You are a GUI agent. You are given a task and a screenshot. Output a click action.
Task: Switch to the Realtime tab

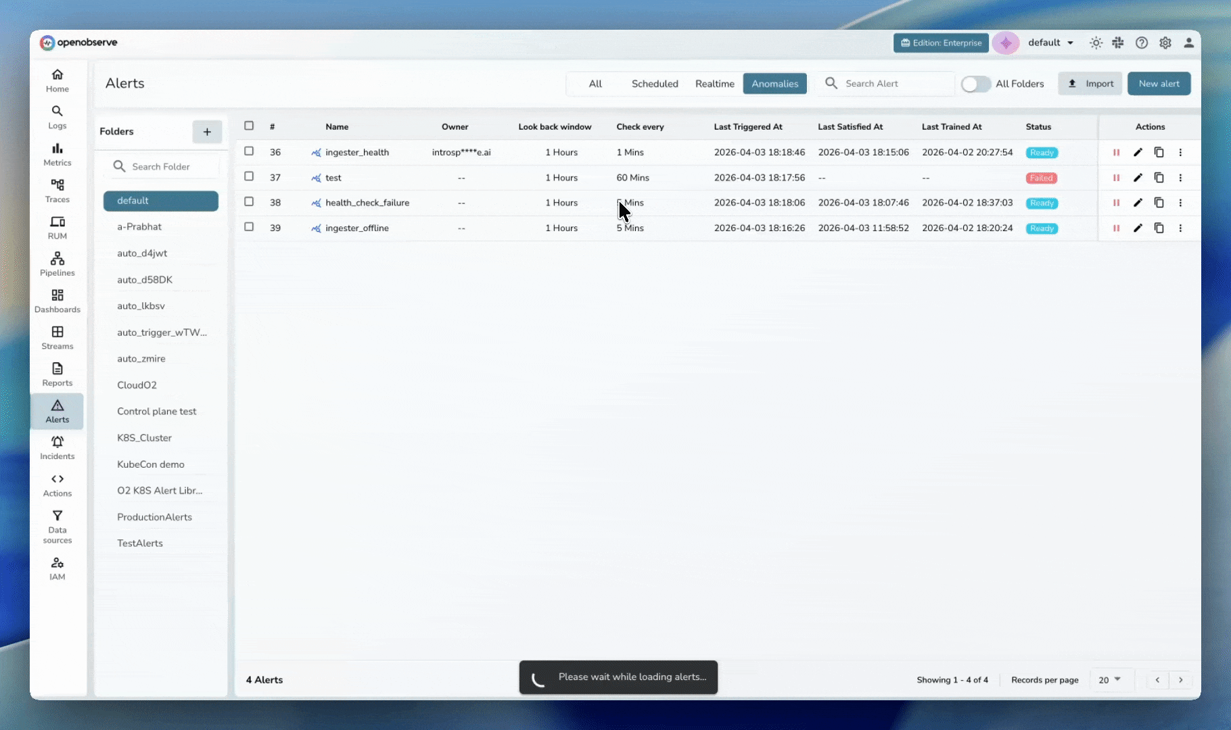pos(714,84)
